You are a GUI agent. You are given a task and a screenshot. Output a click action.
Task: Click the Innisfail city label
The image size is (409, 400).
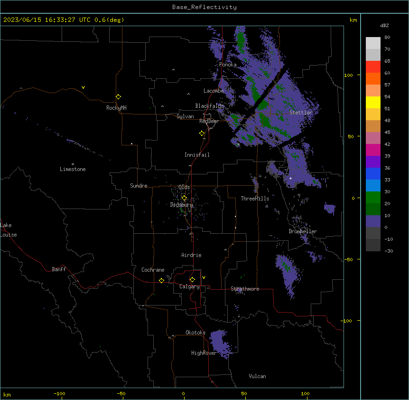click(x=197, y=155)
